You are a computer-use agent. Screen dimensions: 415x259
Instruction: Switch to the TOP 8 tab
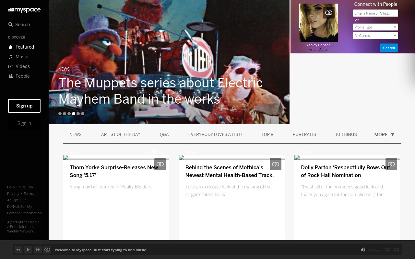pos(267,134)
